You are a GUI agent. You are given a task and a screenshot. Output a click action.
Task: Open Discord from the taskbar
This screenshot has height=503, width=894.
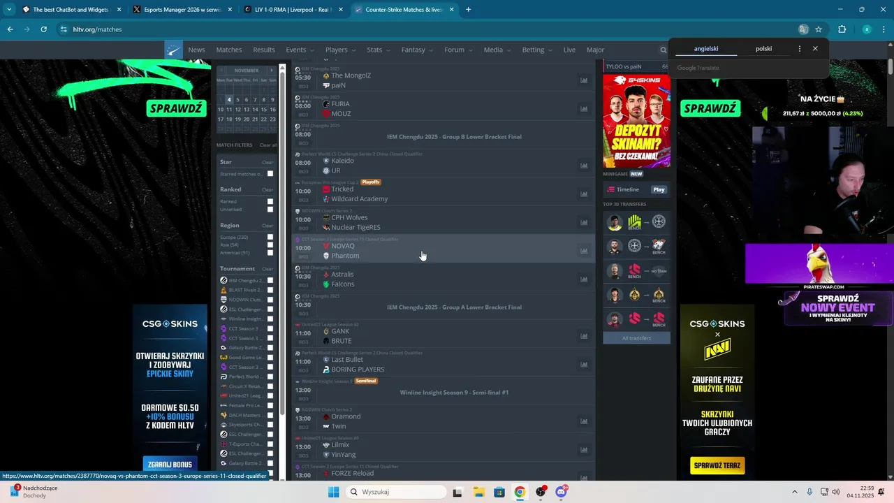pos(561,492)
